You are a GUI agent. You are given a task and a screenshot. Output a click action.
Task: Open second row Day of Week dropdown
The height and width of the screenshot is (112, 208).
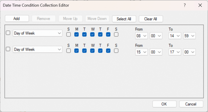click(37, 49)
